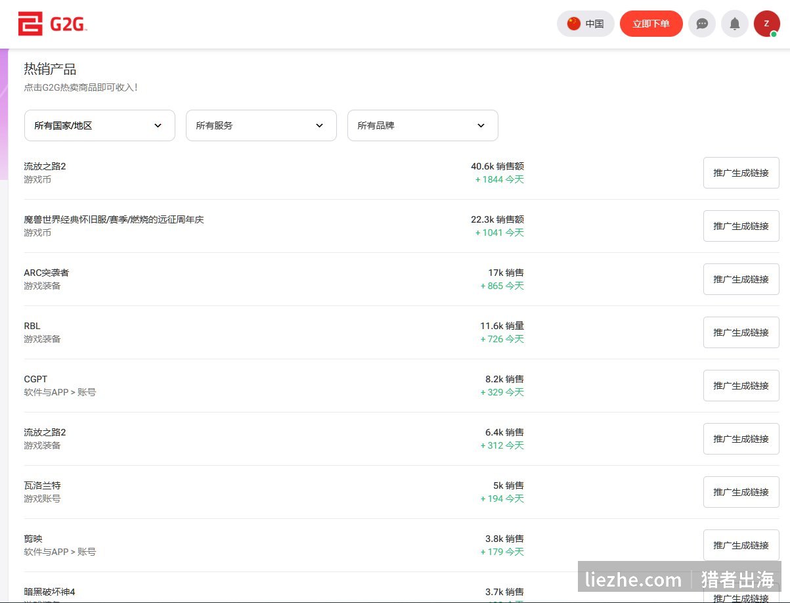The width and height of the screenshot is (790, 603).
Task: Click the CGPT product name
Action: point(35,379)
